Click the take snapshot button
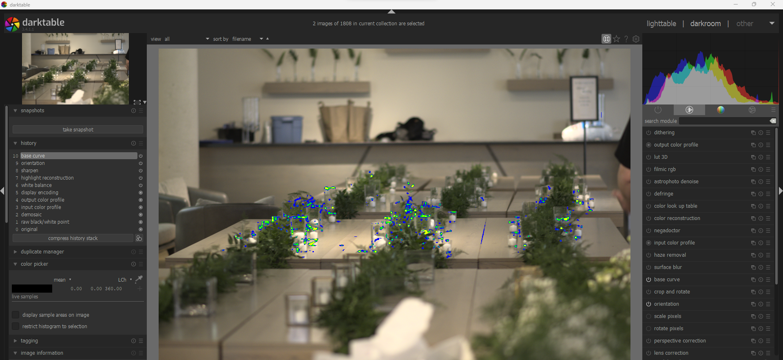 point(78,129)
